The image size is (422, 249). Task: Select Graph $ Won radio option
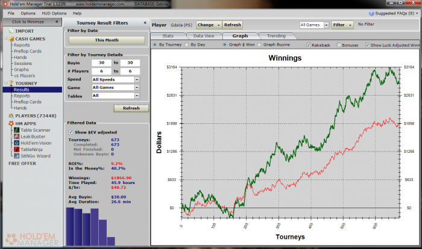pyautogui.click(x=224, y=45)
